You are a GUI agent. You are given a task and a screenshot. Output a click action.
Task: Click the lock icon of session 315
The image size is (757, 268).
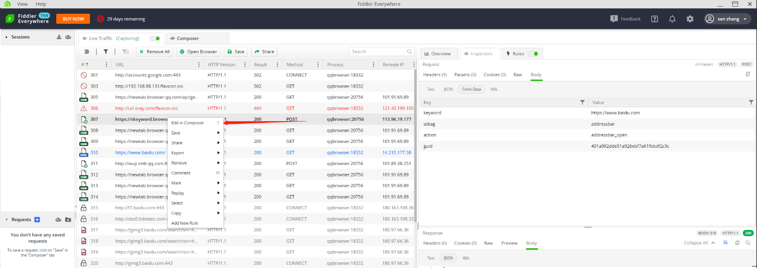84,208
